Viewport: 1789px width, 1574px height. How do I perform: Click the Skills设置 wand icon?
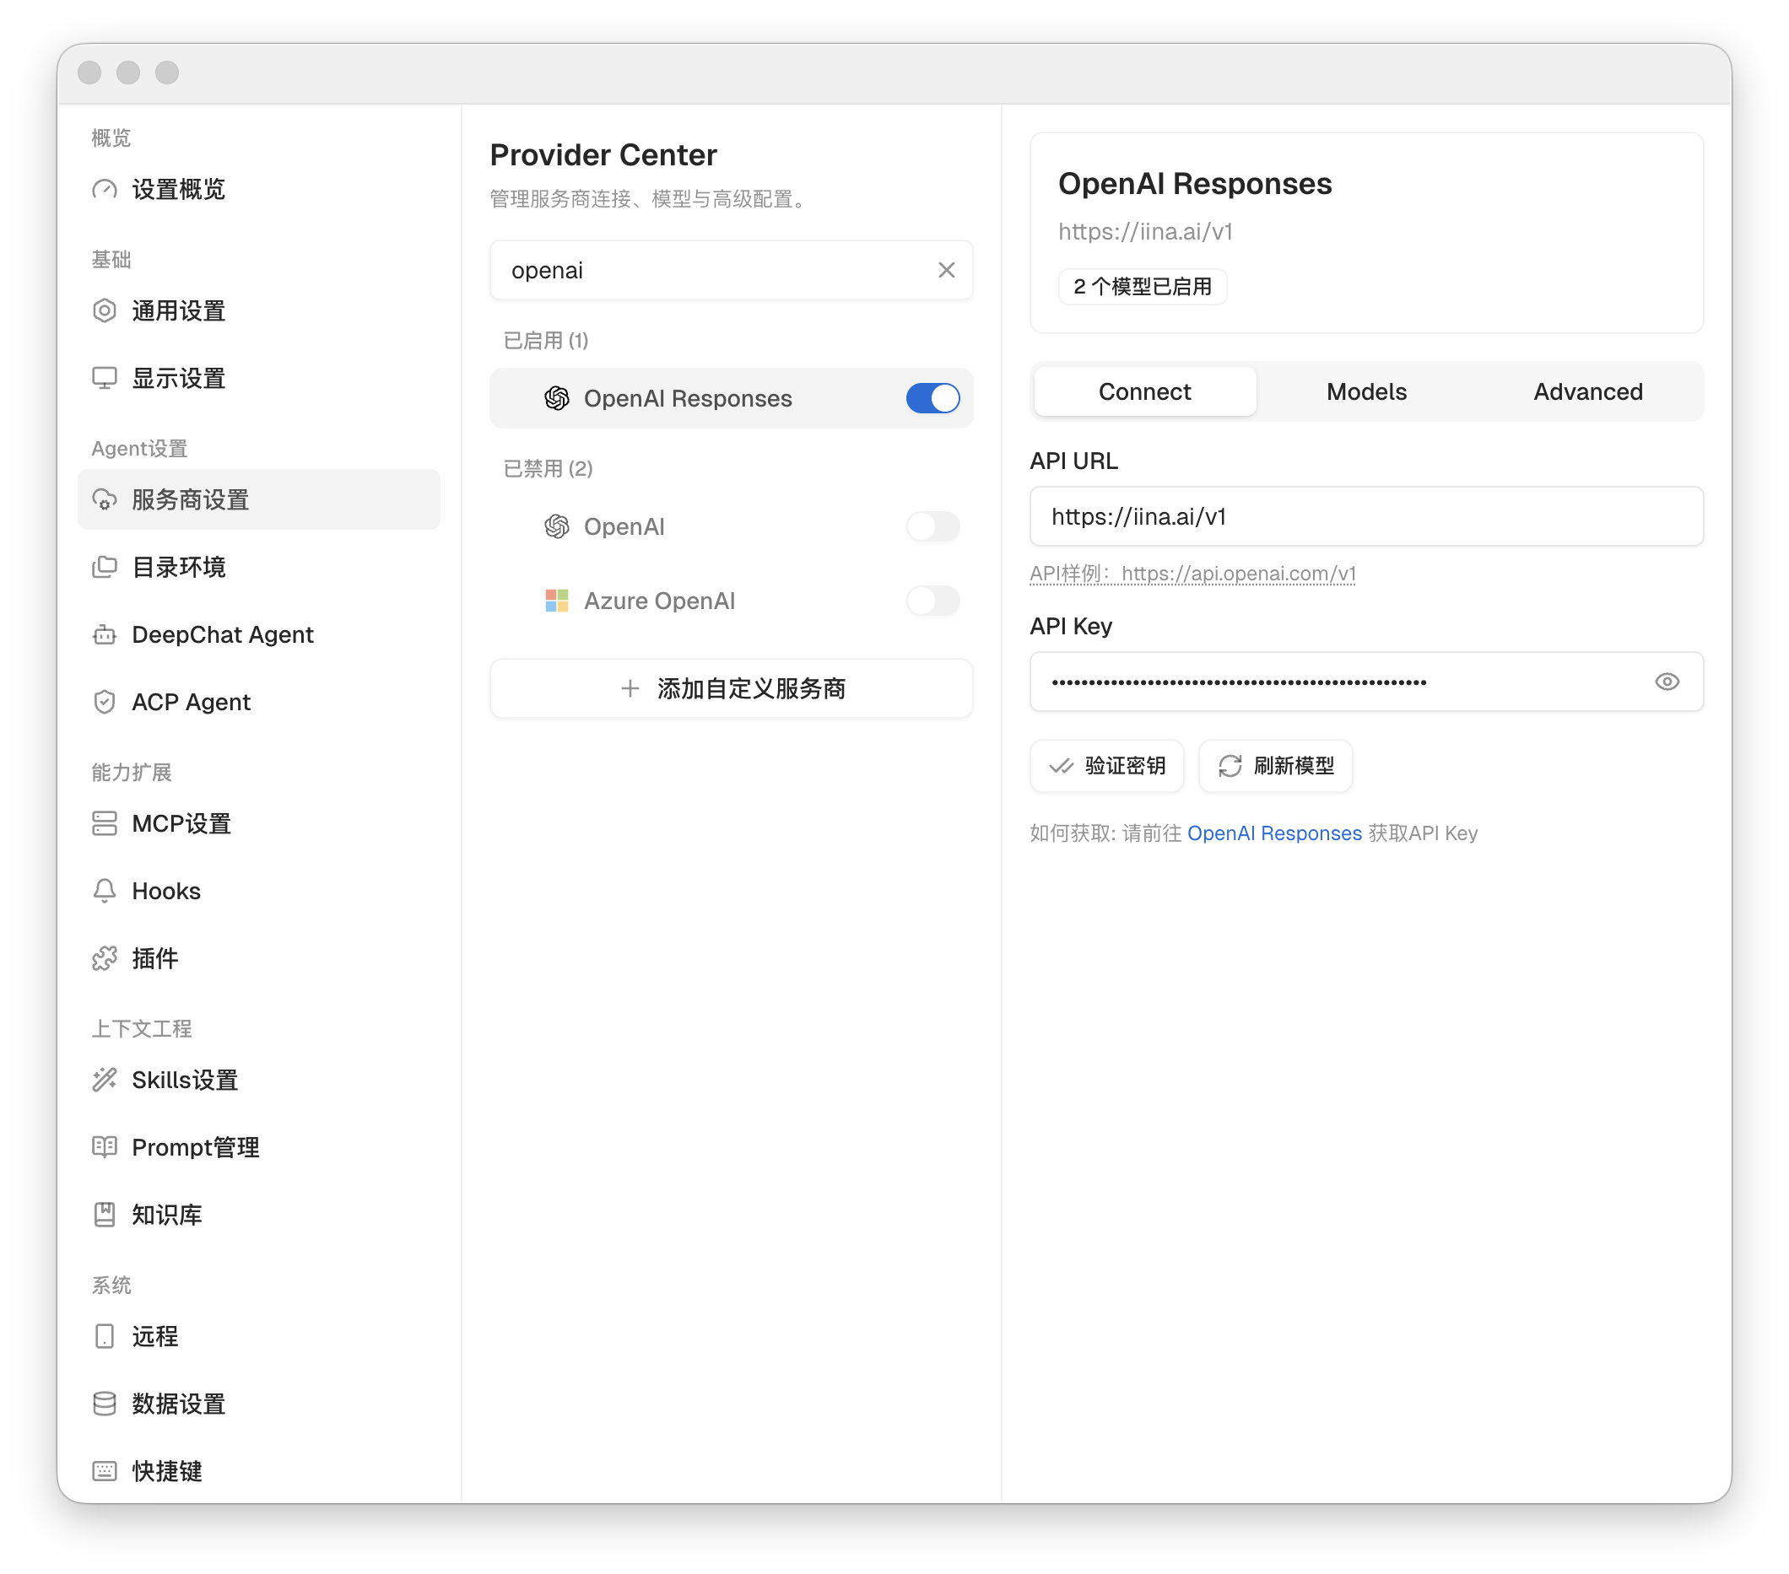(x=104, y=1080)
